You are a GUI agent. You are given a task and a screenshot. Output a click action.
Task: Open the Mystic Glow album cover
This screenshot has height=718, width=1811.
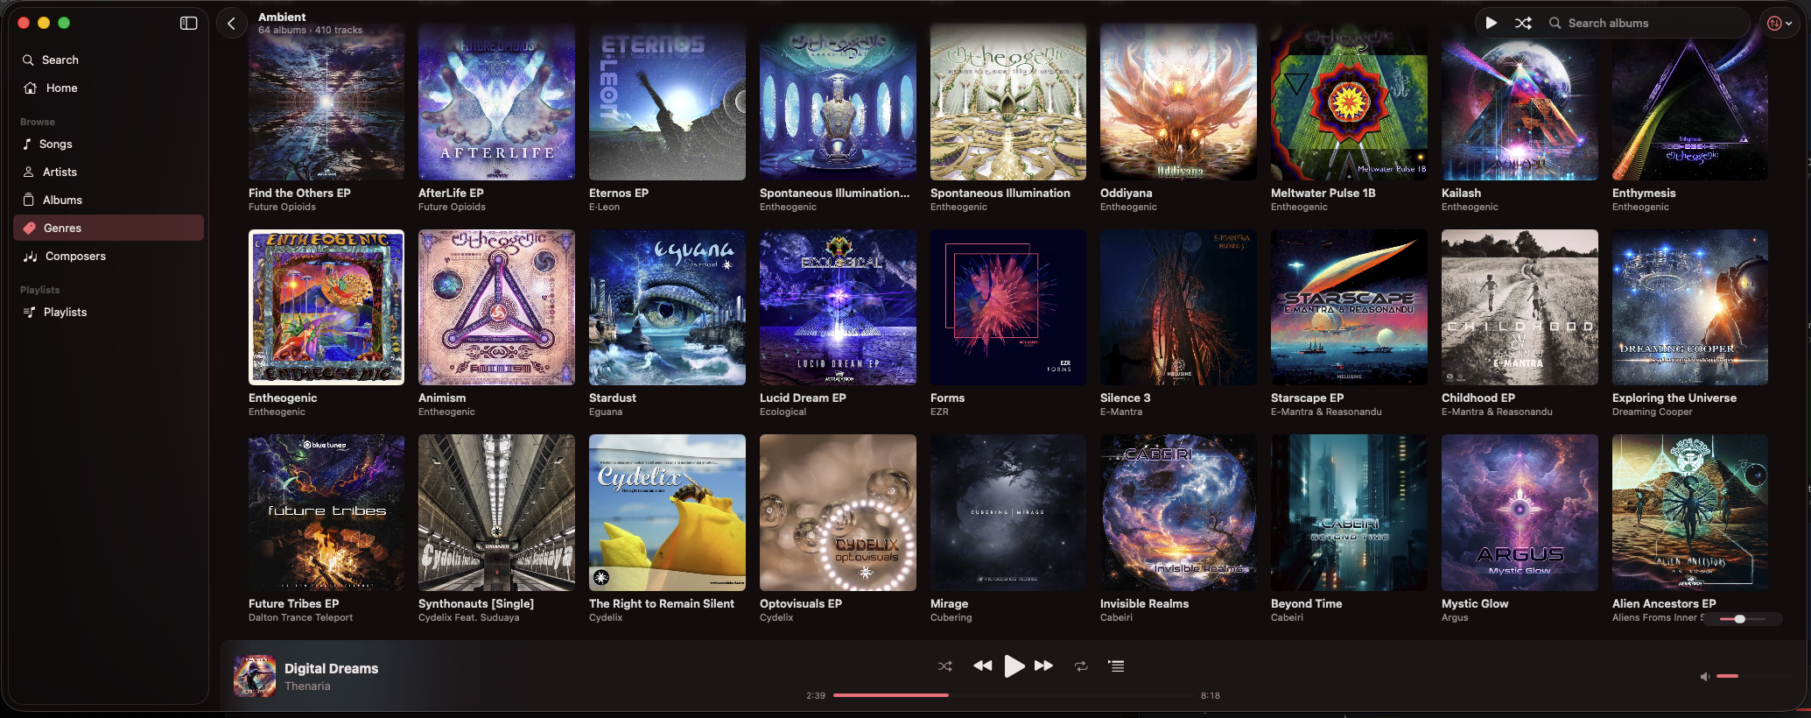point(1520,513)
